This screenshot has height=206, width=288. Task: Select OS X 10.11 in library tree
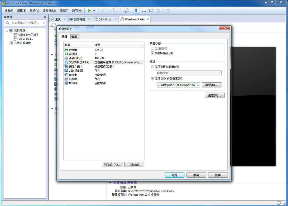[x=25, y=39]
